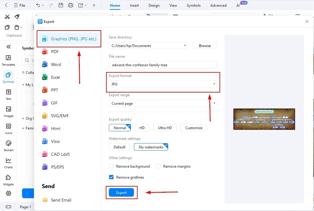This screenshot has height=211, width=314.
Task: Select Ultra HD export quality
Action: pos(165,128)
